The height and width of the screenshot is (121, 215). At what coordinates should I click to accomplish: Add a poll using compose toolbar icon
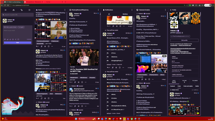pos(7,39)
